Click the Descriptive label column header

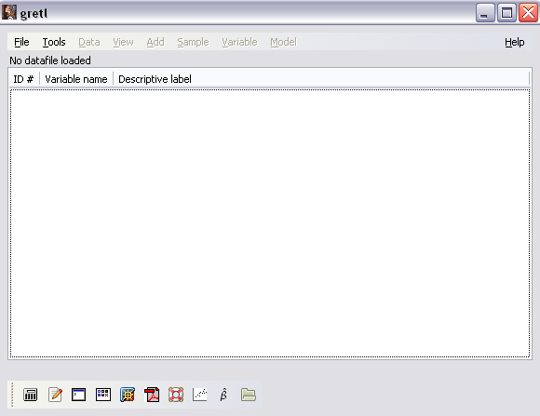point(321,79)
